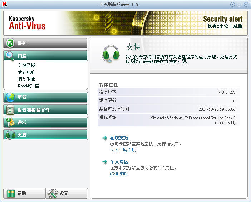Click the green shield protection icon
Screen dimensions: 251x202
(x=10, y=43)
